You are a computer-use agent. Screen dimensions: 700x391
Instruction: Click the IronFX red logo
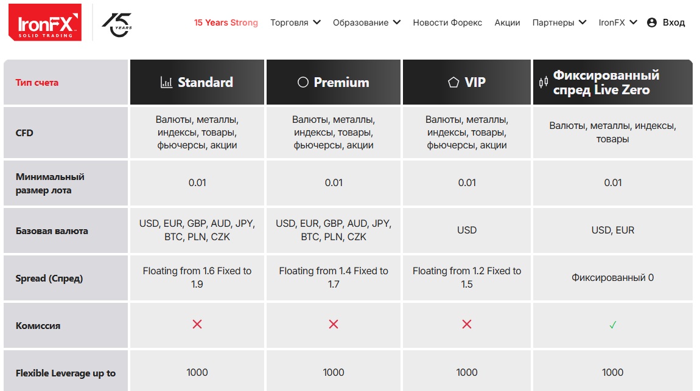click(x=45, y=22)
